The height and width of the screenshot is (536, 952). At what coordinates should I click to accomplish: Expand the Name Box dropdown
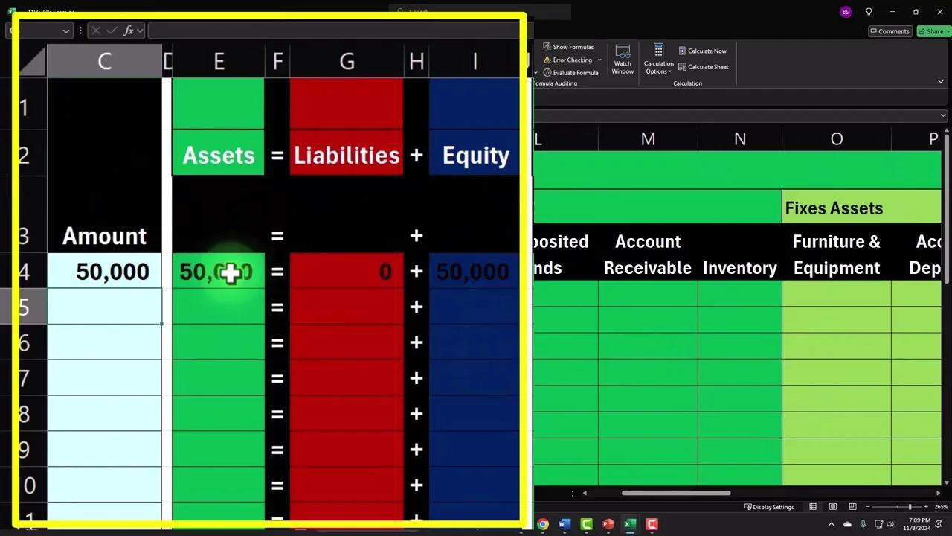tap(66, 31)
